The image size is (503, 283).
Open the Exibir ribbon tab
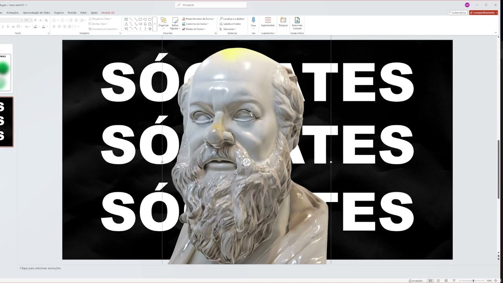click(84, 13)
